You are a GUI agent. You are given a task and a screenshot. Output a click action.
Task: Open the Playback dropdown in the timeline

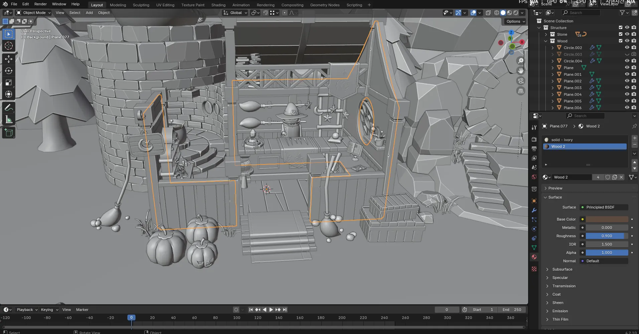(x=27, y=310)
